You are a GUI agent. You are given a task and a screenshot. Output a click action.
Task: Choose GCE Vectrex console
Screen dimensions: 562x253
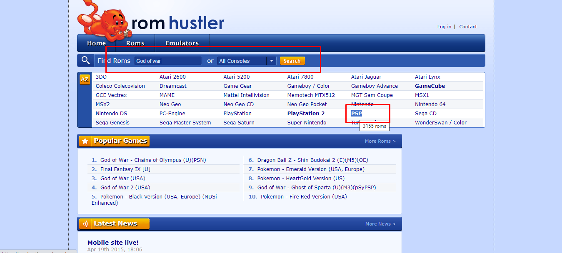pyautogui.click(x=111, y=95)
